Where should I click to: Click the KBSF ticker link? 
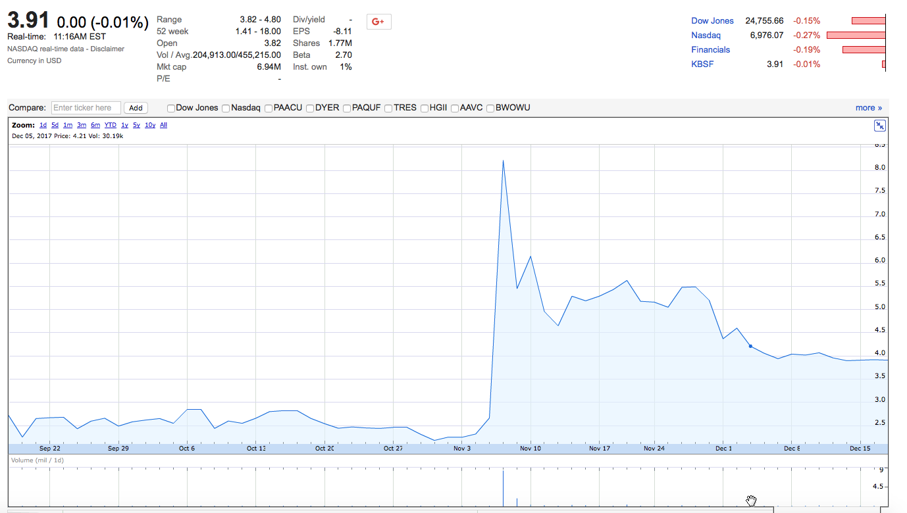coord(702,64)
